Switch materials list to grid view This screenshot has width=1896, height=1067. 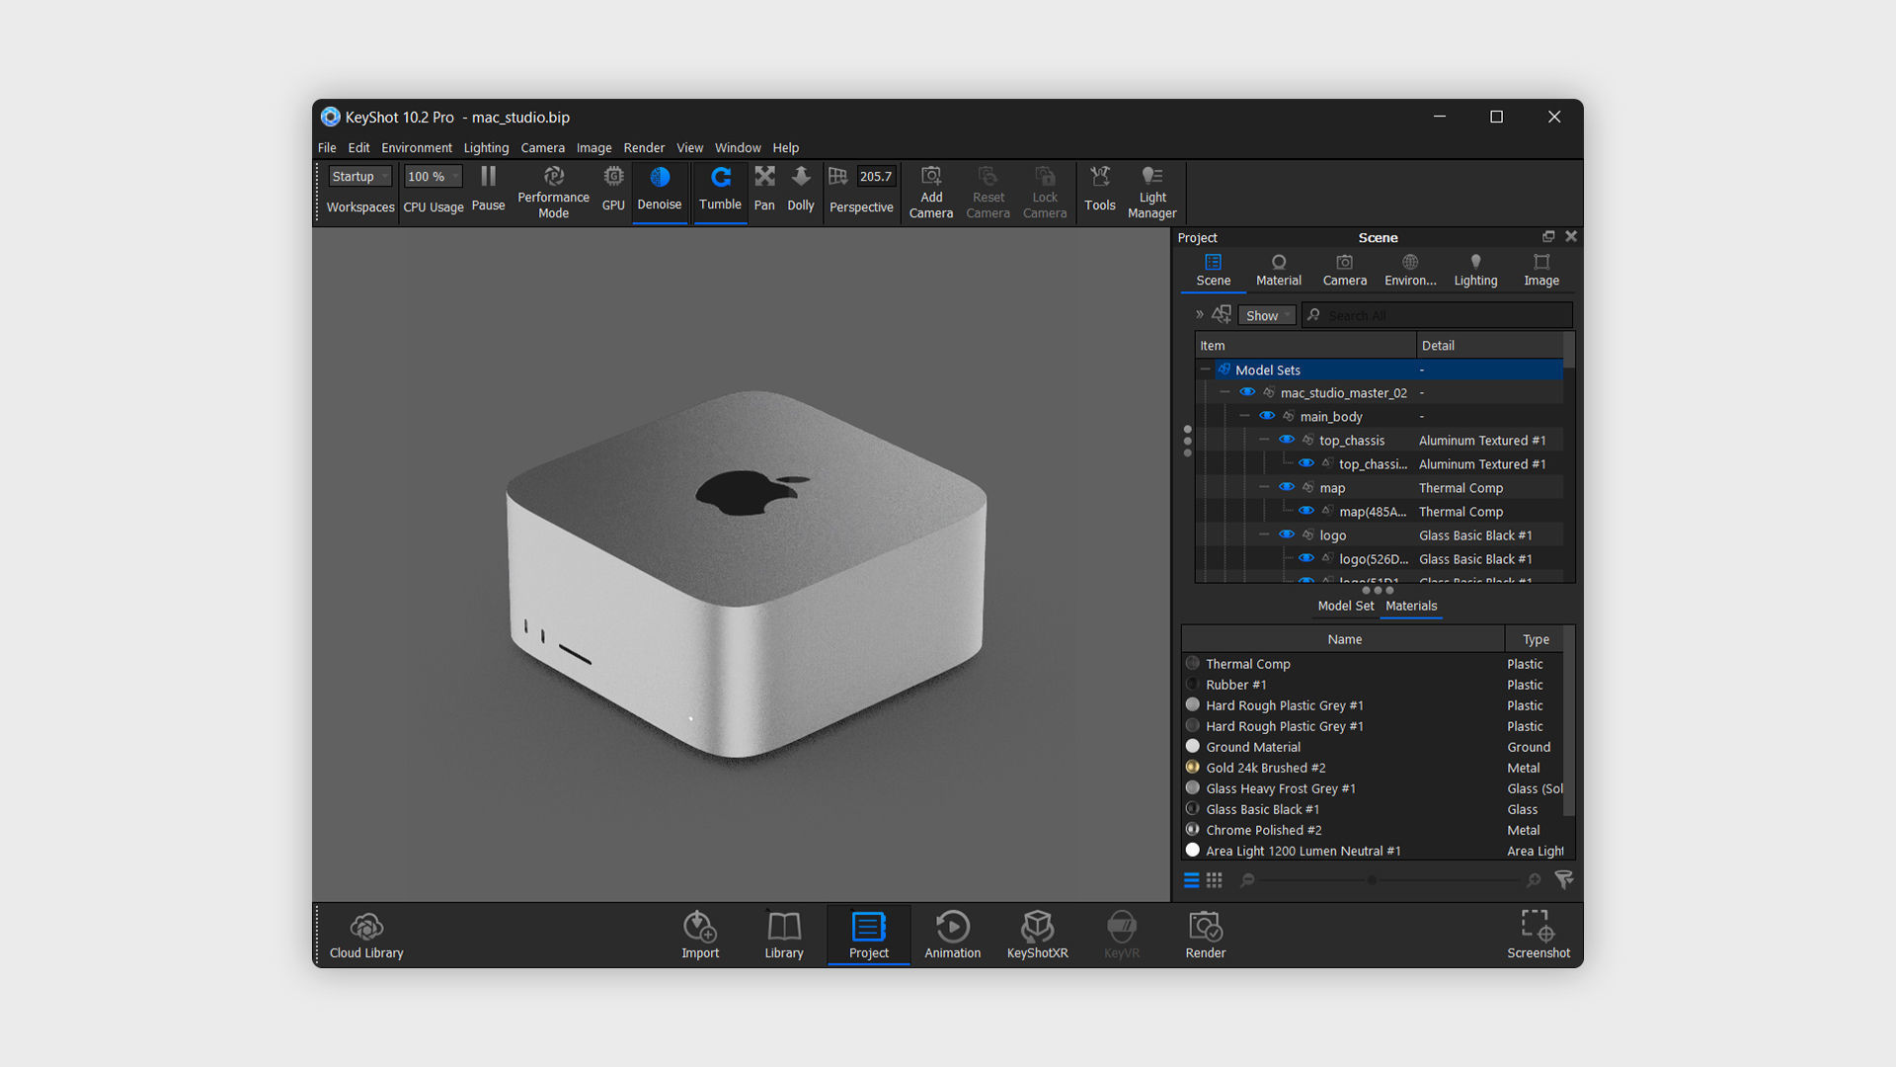pyautogui.click(x=1215, y=879)
